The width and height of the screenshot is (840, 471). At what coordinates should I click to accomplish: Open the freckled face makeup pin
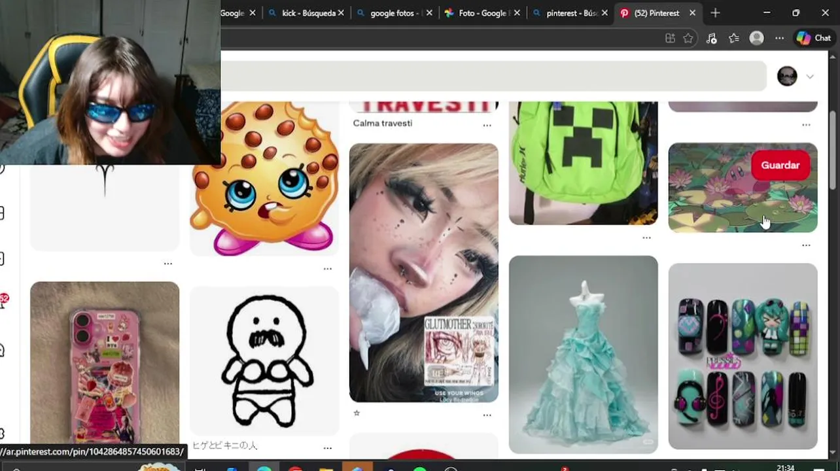tap(423, 272)
